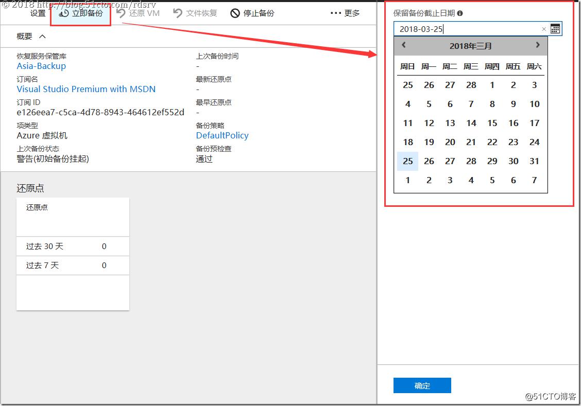Click the subscription ID e126eea7 text
The height and width of the screenshot is (406, 581).
point(100,112)
